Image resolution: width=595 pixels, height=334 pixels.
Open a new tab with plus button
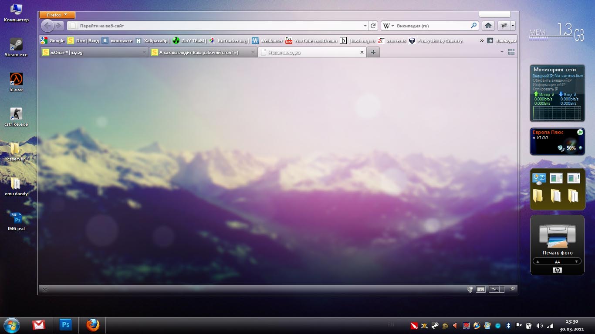tap(373, 52)
